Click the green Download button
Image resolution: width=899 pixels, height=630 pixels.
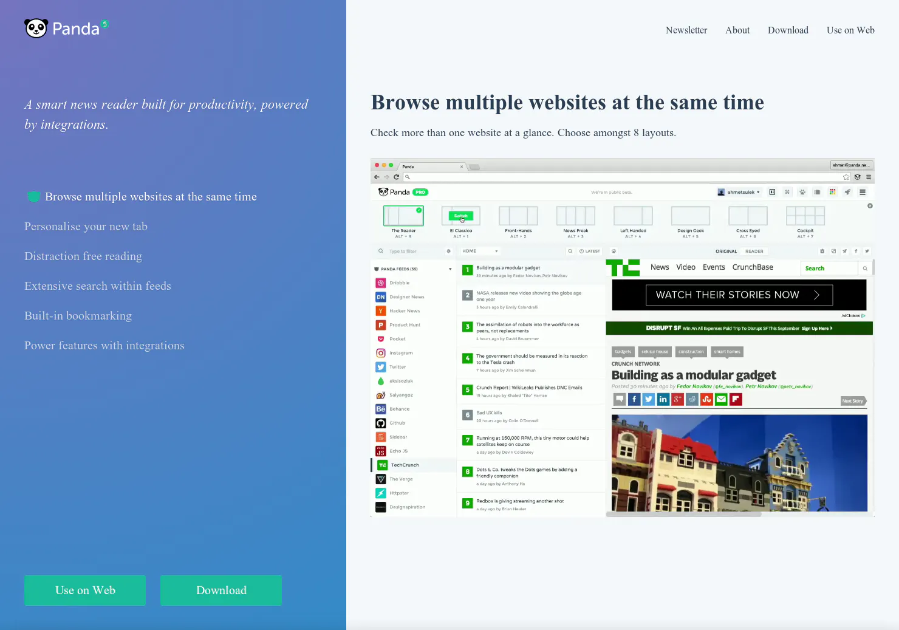pyautogui.click(x=221, y=591)
